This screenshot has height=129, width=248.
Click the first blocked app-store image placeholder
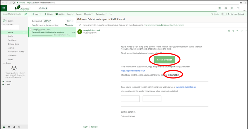click(130, 99)
